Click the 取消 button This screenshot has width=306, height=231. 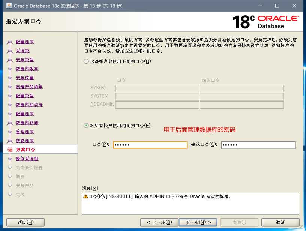tap(280, 222)
